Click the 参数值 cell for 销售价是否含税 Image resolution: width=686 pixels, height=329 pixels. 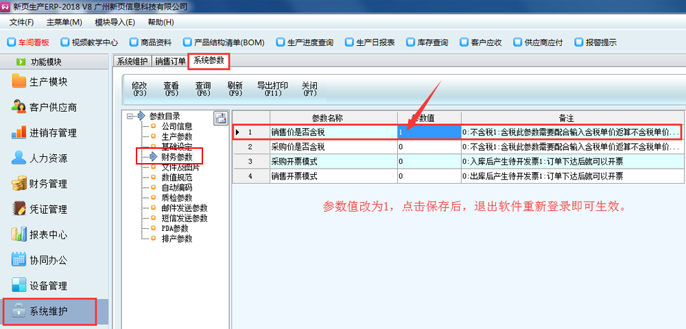[428, 132]
